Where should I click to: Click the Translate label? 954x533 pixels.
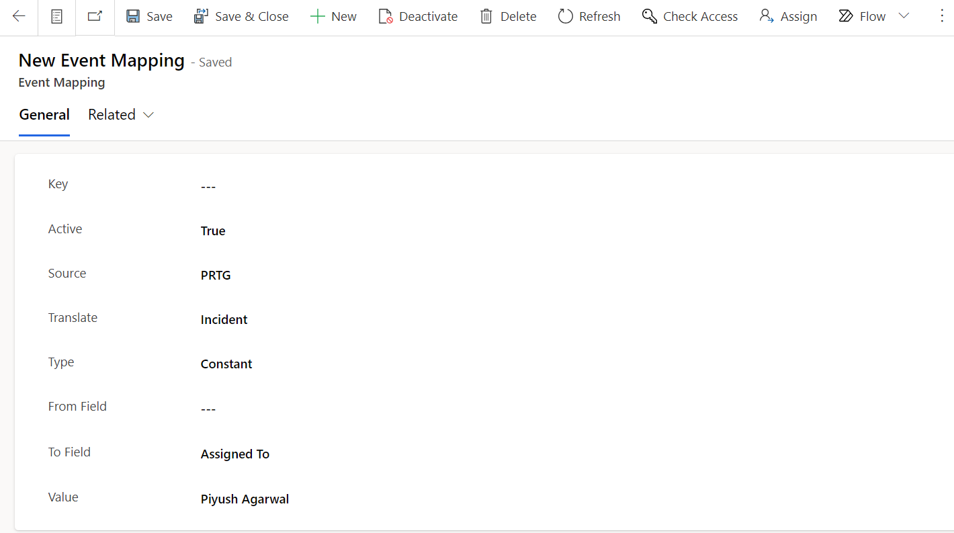[73, 318]
